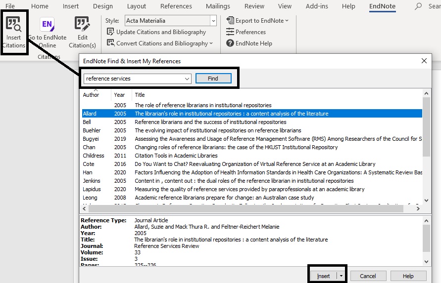Click the Acta Materialia style field
Image resolution: width=441 pixels, height=283 pixels.
[x=168, y=21]
